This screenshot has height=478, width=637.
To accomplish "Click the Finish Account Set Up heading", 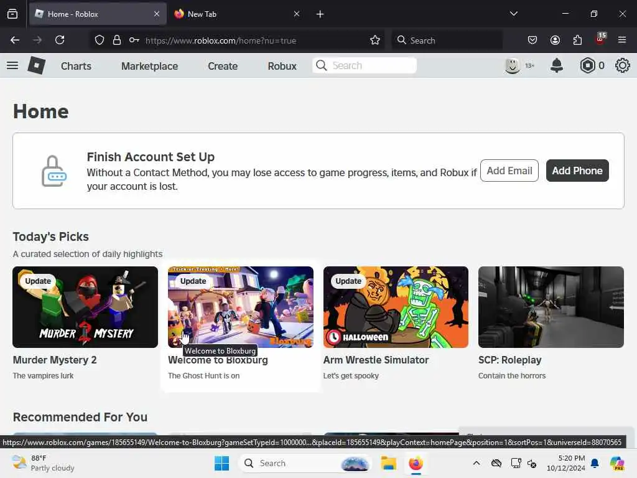I will tap(151, 157).
